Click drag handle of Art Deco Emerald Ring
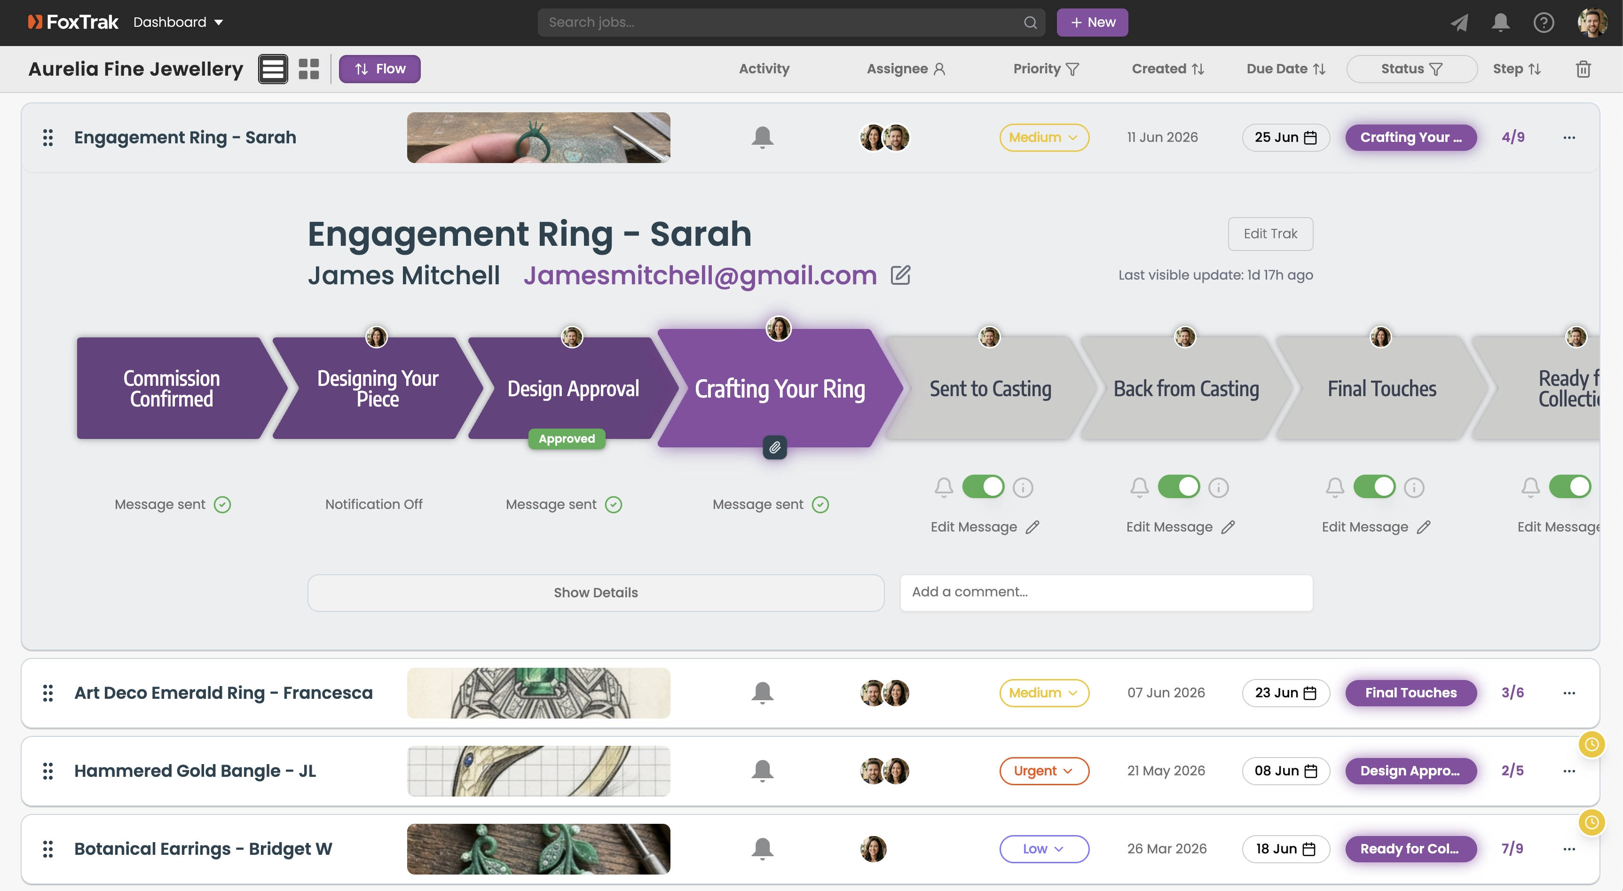The image size is (1623, 891). (x=48, y=693)
